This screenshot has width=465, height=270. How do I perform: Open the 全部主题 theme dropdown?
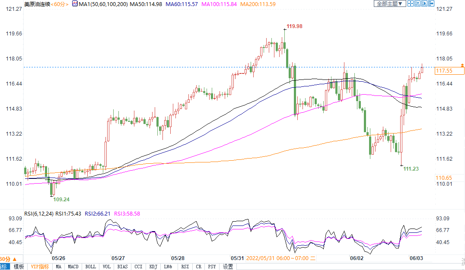click(x=390, y=4)
